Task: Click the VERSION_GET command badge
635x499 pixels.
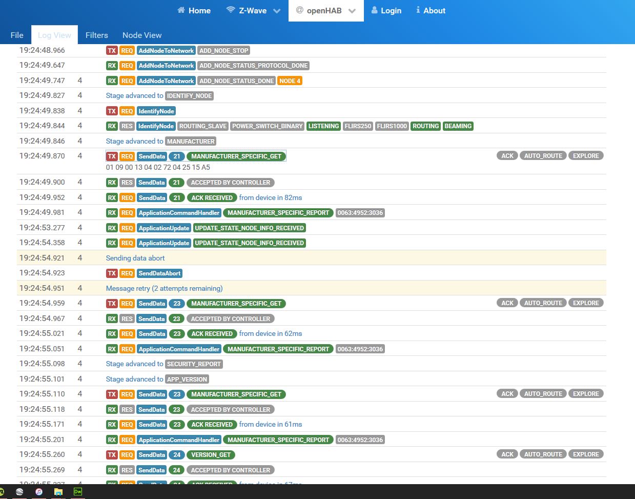Action: click(x=211, y=455)
